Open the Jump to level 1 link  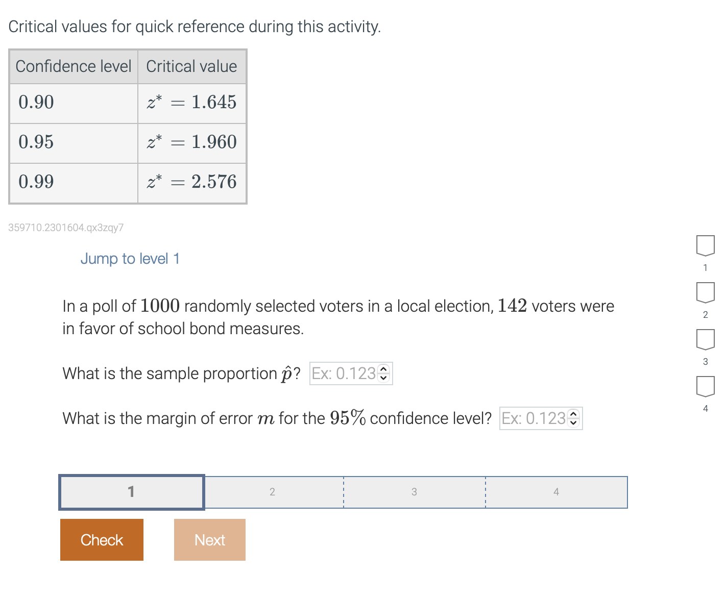(130, 259)
